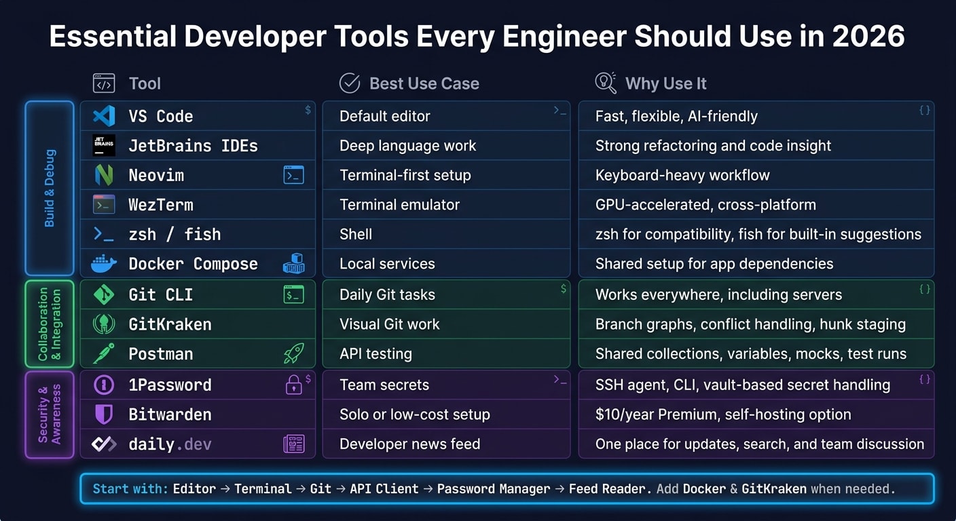This screenshot has width=956, height=521.
Task: Click the Docker Compose tool name
Action: (x=193, y=263)
